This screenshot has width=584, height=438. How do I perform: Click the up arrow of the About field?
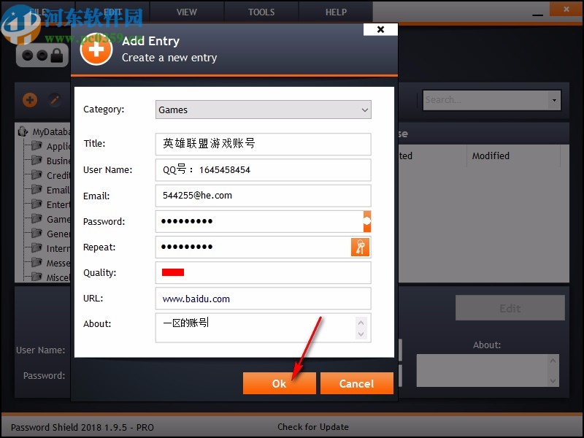pos(361,323)
